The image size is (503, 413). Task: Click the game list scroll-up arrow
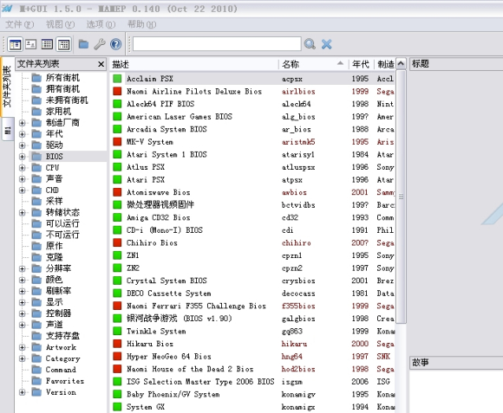click(401, 64)
